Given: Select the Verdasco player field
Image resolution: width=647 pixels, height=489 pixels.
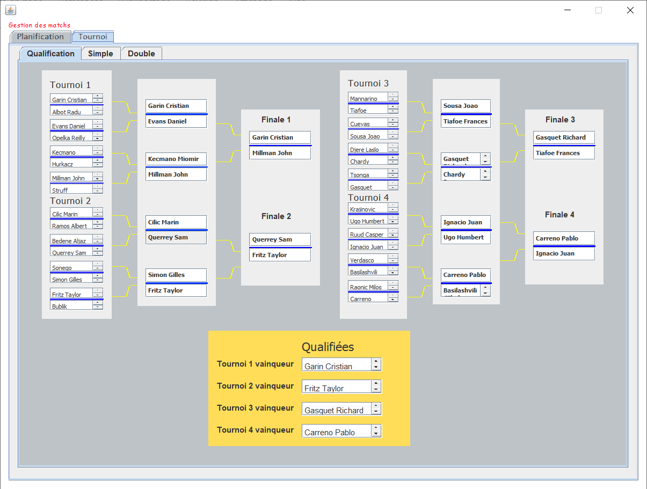Looking at the screenshot, I should tap(368, 259).
